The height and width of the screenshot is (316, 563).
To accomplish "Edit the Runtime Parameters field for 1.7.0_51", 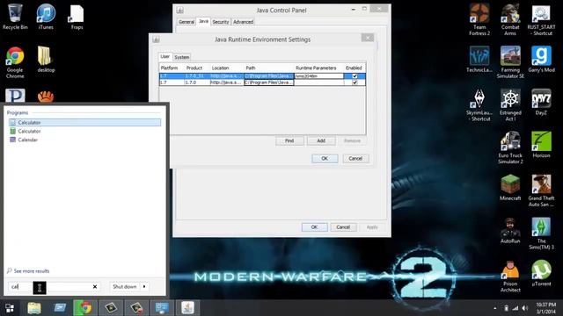I will tap(318, 76).
